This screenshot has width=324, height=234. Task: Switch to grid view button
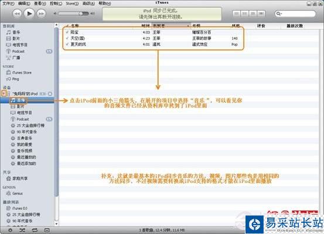[x=253, y=13]
